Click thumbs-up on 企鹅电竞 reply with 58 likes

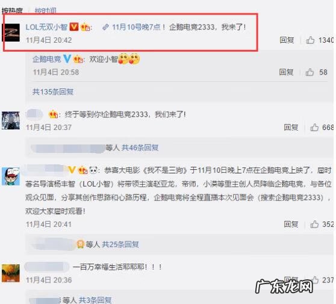[x=310, y=72]
